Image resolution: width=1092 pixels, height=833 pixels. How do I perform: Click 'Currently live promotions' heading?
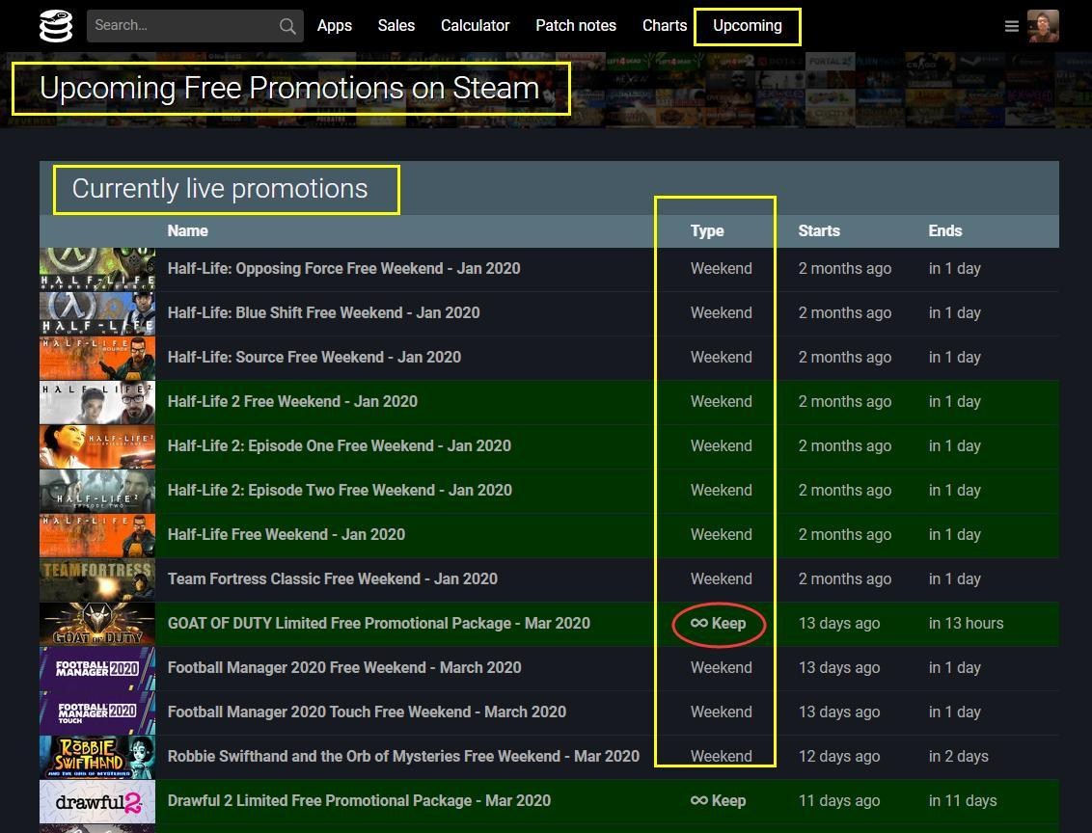[220, 189]
